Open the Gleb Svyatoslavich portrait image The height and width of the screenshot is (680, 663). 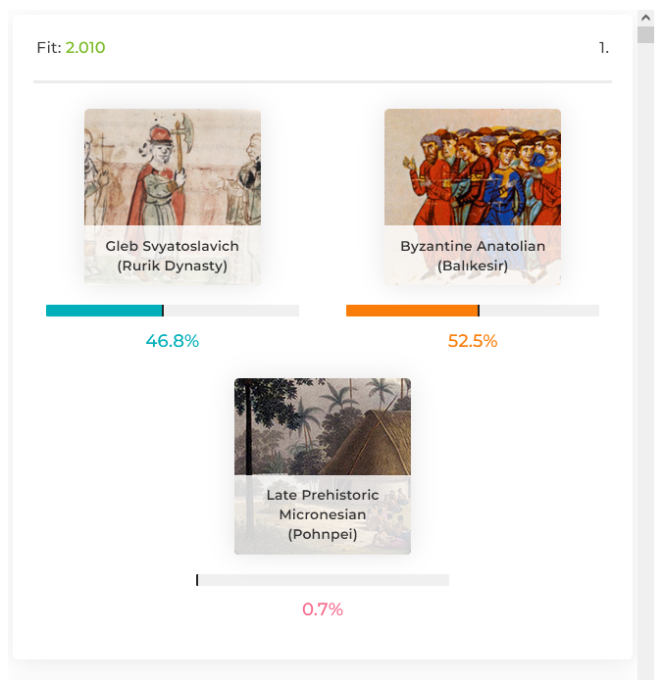pos(173,167)
